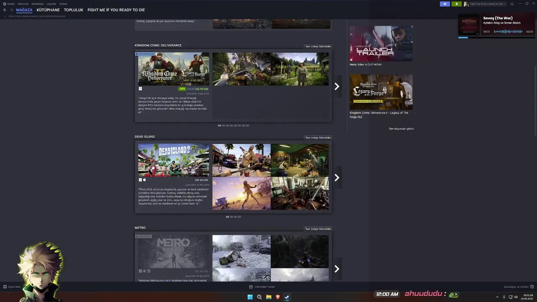
Task: Select first pagination dot of Kingdom Come carousel
Action: [219, 125]
